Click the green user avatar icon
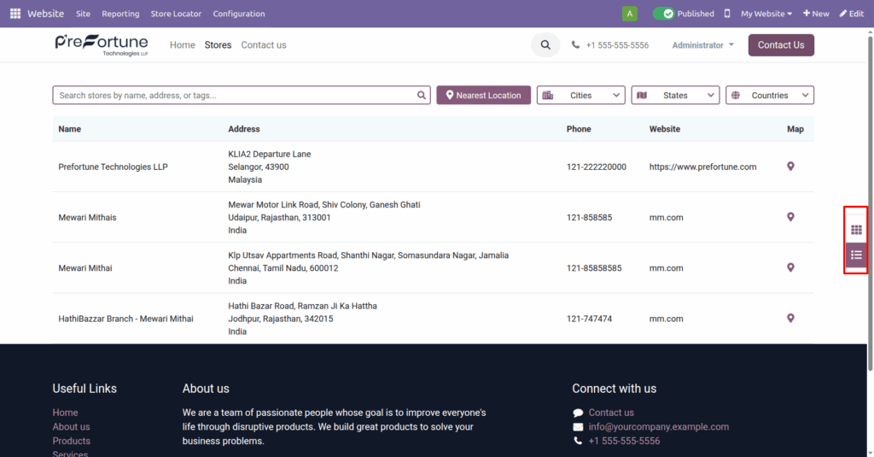 (629, 14)
